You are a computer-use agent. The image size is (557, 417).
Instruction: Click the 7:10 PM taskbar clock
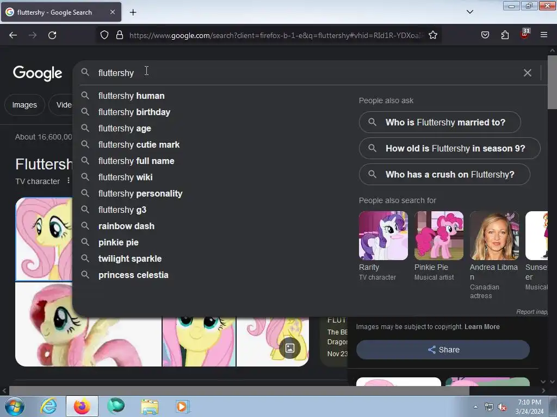(529, 407)
